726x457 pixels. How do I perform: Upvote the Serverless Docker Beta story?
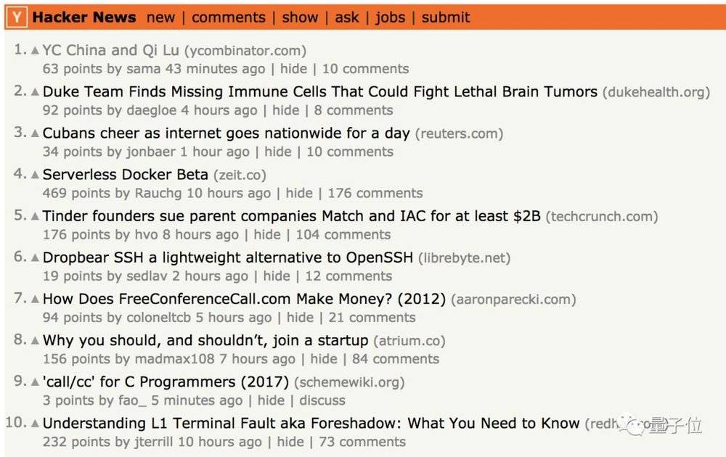35,175
